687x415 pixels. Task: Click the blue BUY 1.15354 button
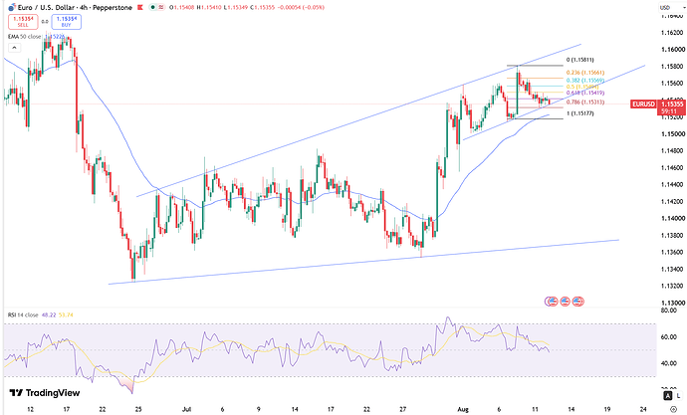pos(66,22)
